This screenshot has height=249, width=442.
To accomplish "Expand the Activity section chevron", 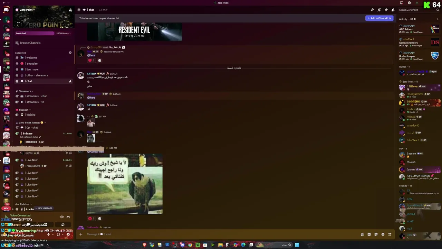I will tap(438, 19).
